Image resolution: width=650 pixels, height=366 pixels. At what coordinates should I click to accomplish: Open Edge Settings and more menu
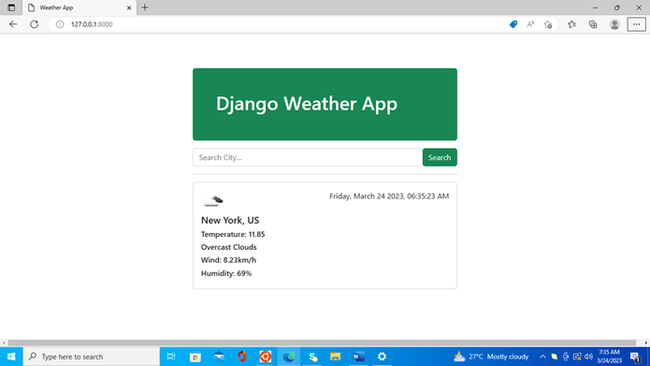(636, 24)
